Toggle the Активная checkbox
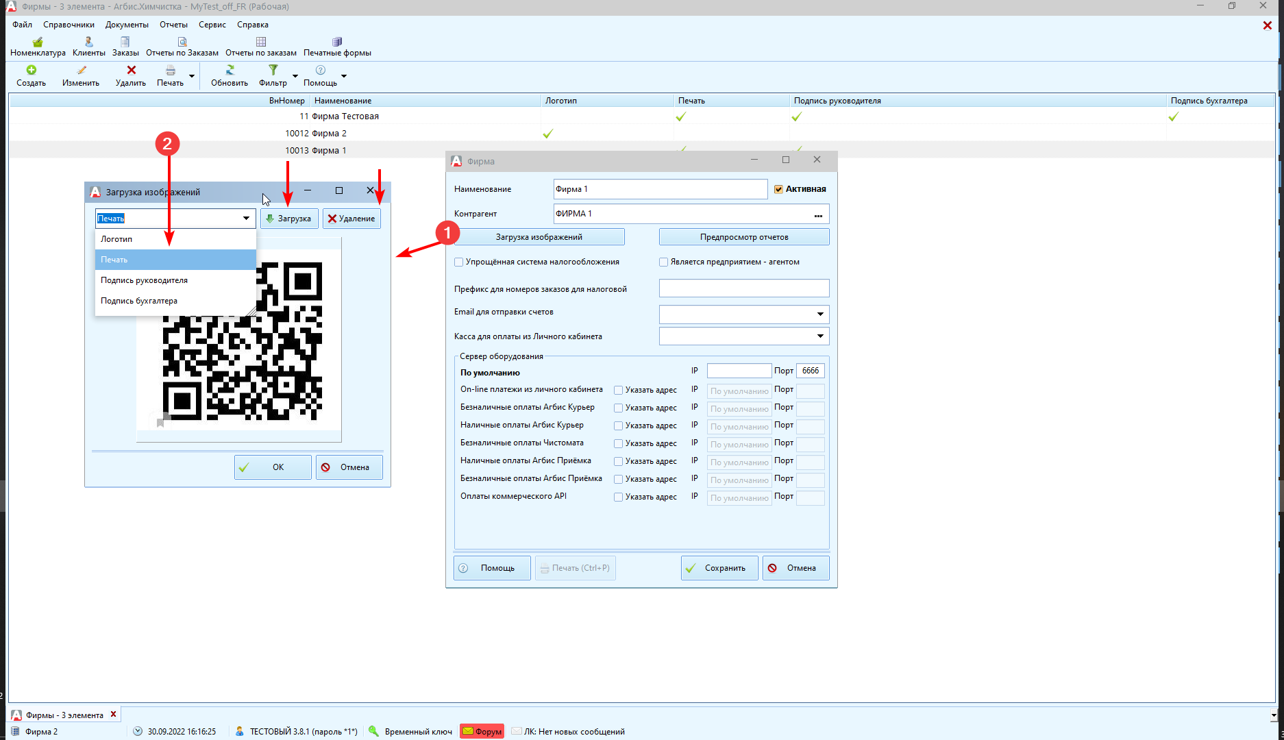 pos(778,189)
